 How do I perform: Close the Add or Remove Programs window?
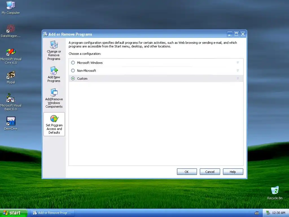tap(243, 34)
